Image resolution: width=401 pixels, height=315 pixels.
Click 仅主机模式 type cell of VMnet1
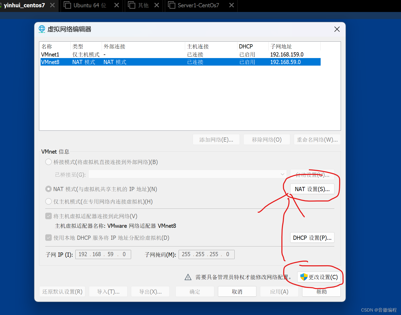tap(86, 54)
